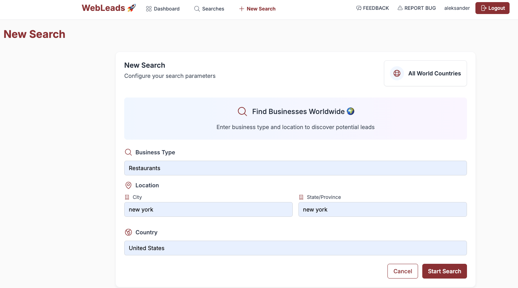
Task: Click the building icon next to State/Province label
Action: 301,197
